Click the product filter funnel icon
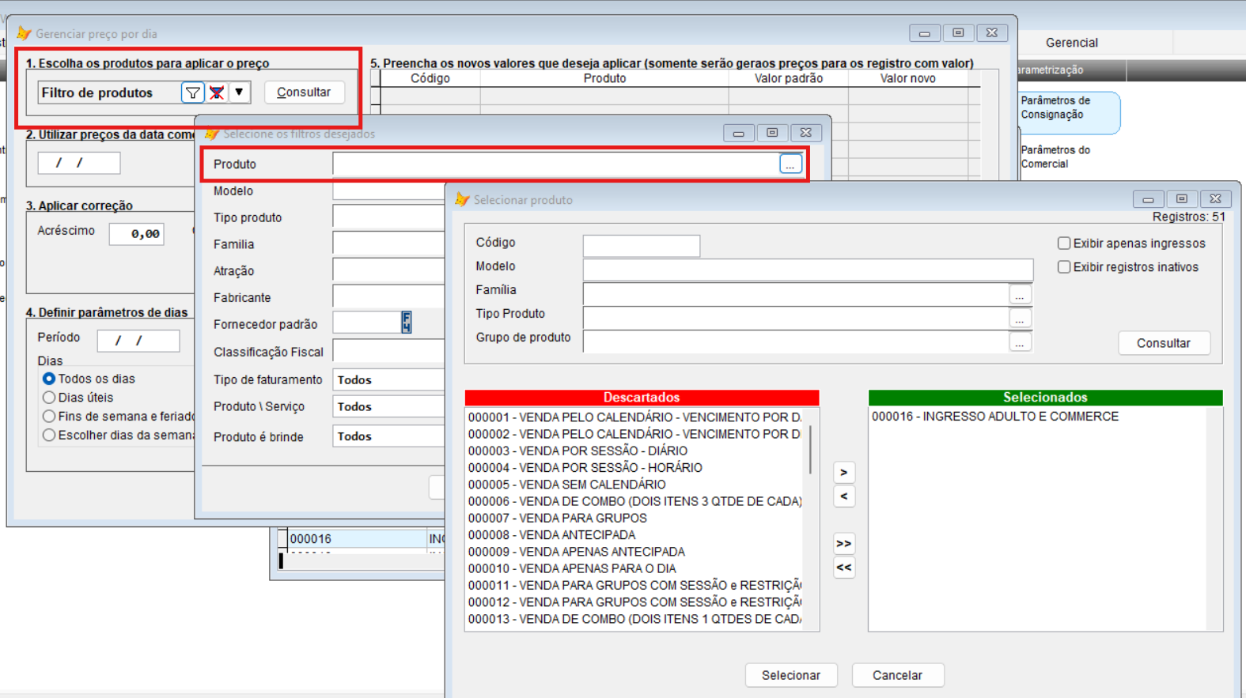Viewport: 1246px width, 698px height. tap(192, 92)
